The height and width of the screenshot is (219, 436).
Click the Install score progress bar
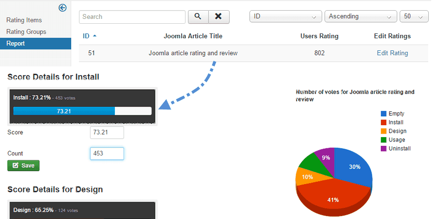pyautogui.click(x=82, y=111)
